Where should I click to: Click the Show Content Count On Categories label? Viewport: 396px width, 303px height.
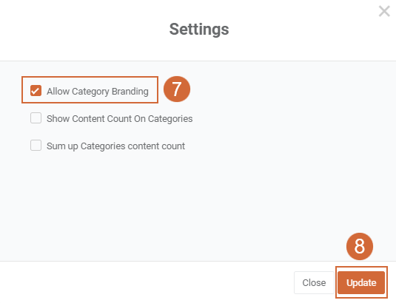[120, 119]
